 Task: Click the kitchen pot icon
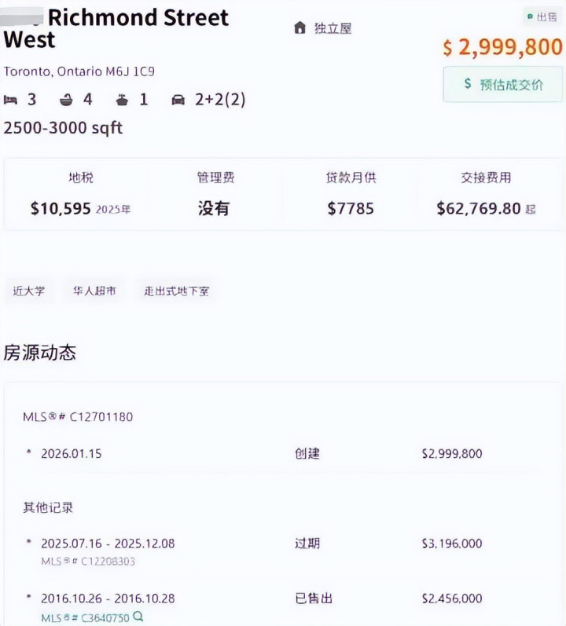click(x=121, y=100)
